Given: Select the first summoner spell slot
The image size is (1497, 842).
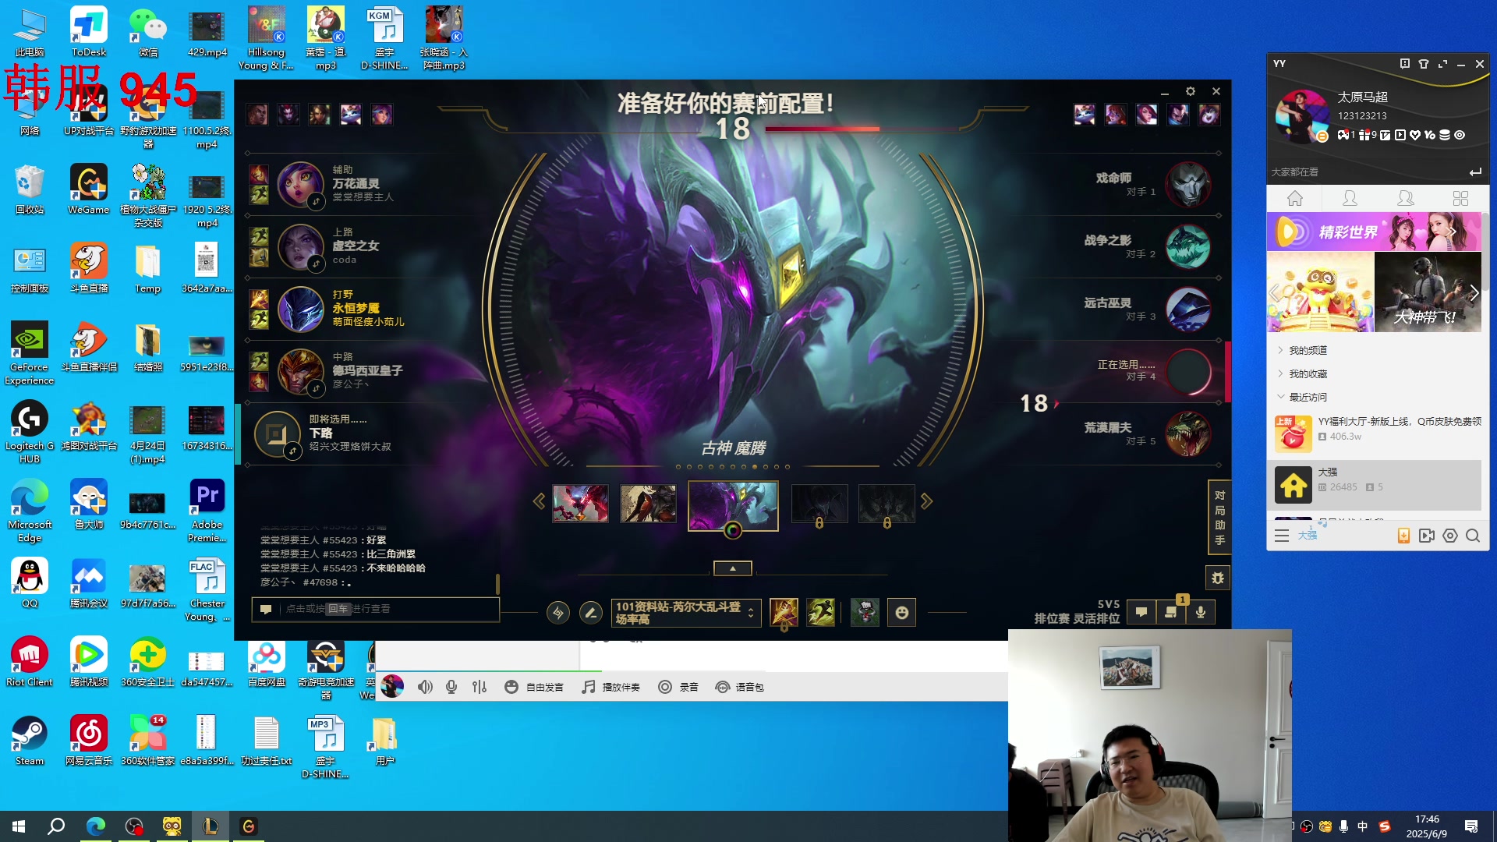Looking at the screenshot, I should (784, 613).
